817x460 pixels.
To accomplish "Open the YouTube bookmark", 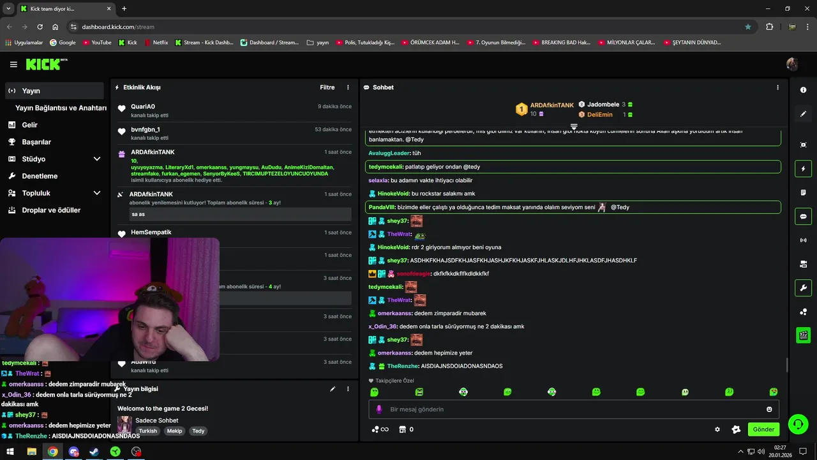I will tap(96, 42).
